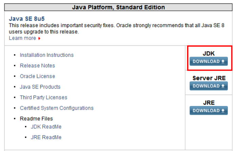
Task: Click the down-arrow icon on Server JRE download
Action: [223, 86]
